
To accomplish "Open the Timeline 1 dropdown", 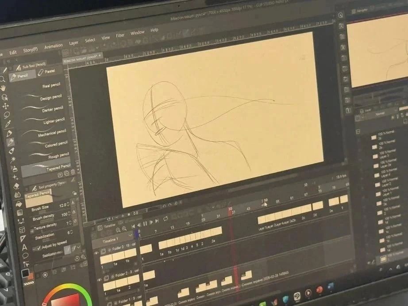I will [130, 235].
